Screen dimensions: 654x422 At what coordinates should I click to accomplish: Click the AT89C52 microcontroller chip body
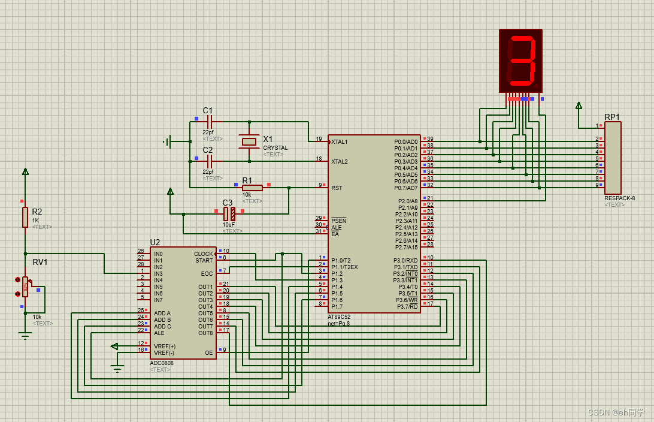point(374,224)
